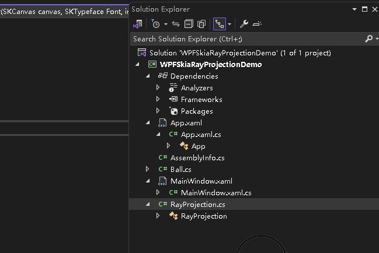Expand the Packages node

tap(158, 110)
